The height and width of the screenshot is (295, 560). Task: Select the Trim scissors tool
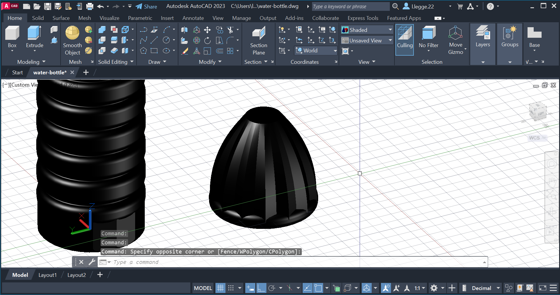coord(230,30)
